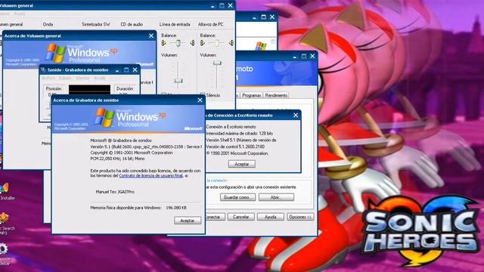Click Aceptar in Acerca de Grabadora de sonidos
484x272 pixels.
[188, 221]
